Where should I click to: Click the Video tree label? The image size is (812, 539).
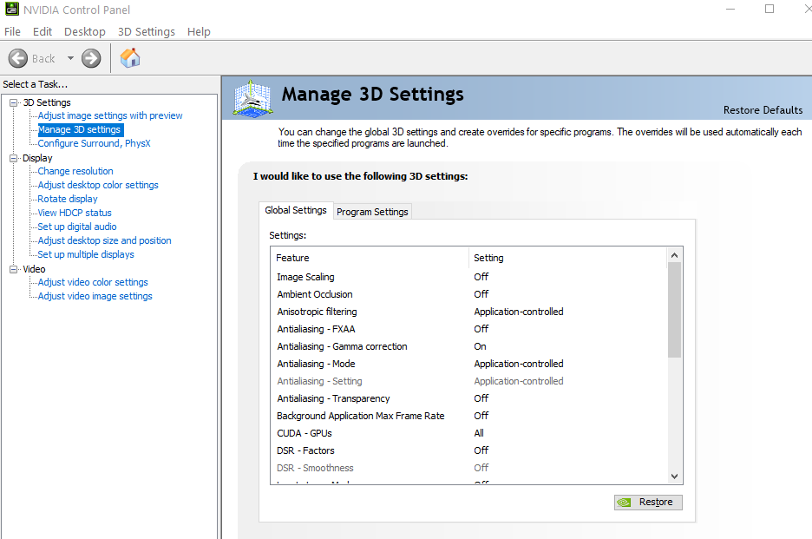(34, 269)
